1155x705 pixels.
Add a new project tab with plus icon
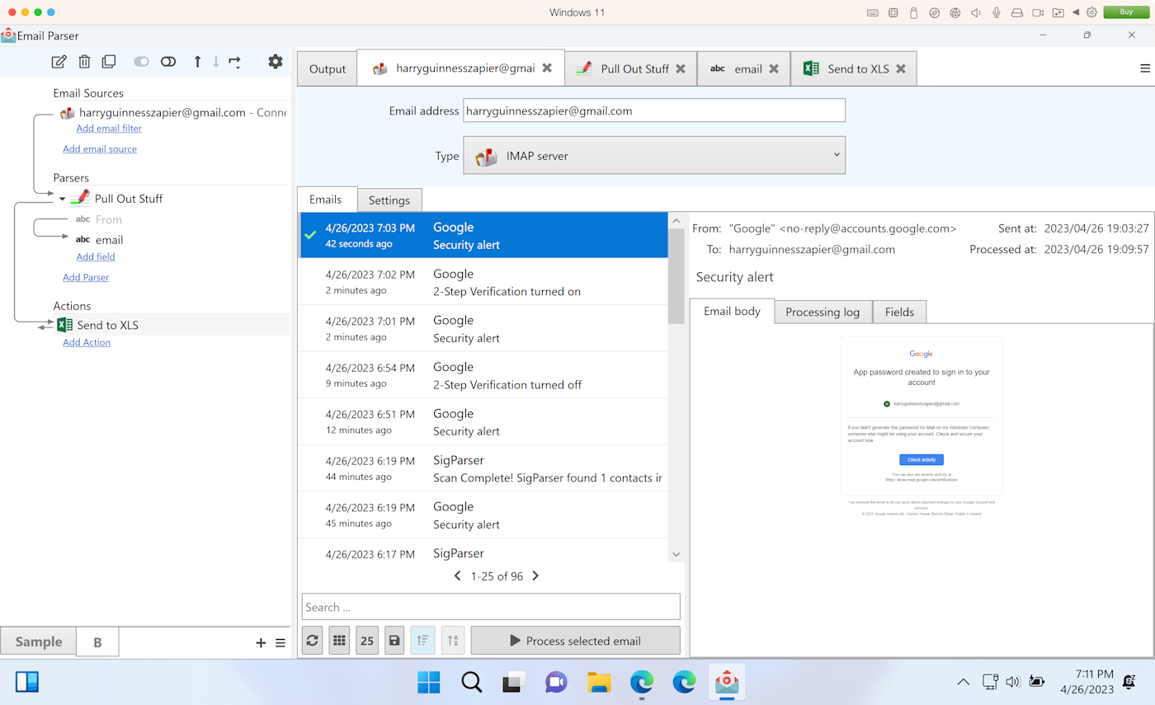[x=261, y=643]
